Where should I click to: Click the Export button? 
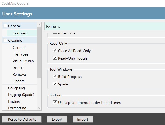click(x=57, y=119)
